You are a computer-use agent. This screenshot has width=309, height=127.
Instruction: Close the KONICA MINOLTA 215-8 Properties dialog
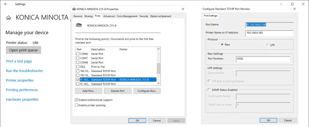(x=183, y=9)
